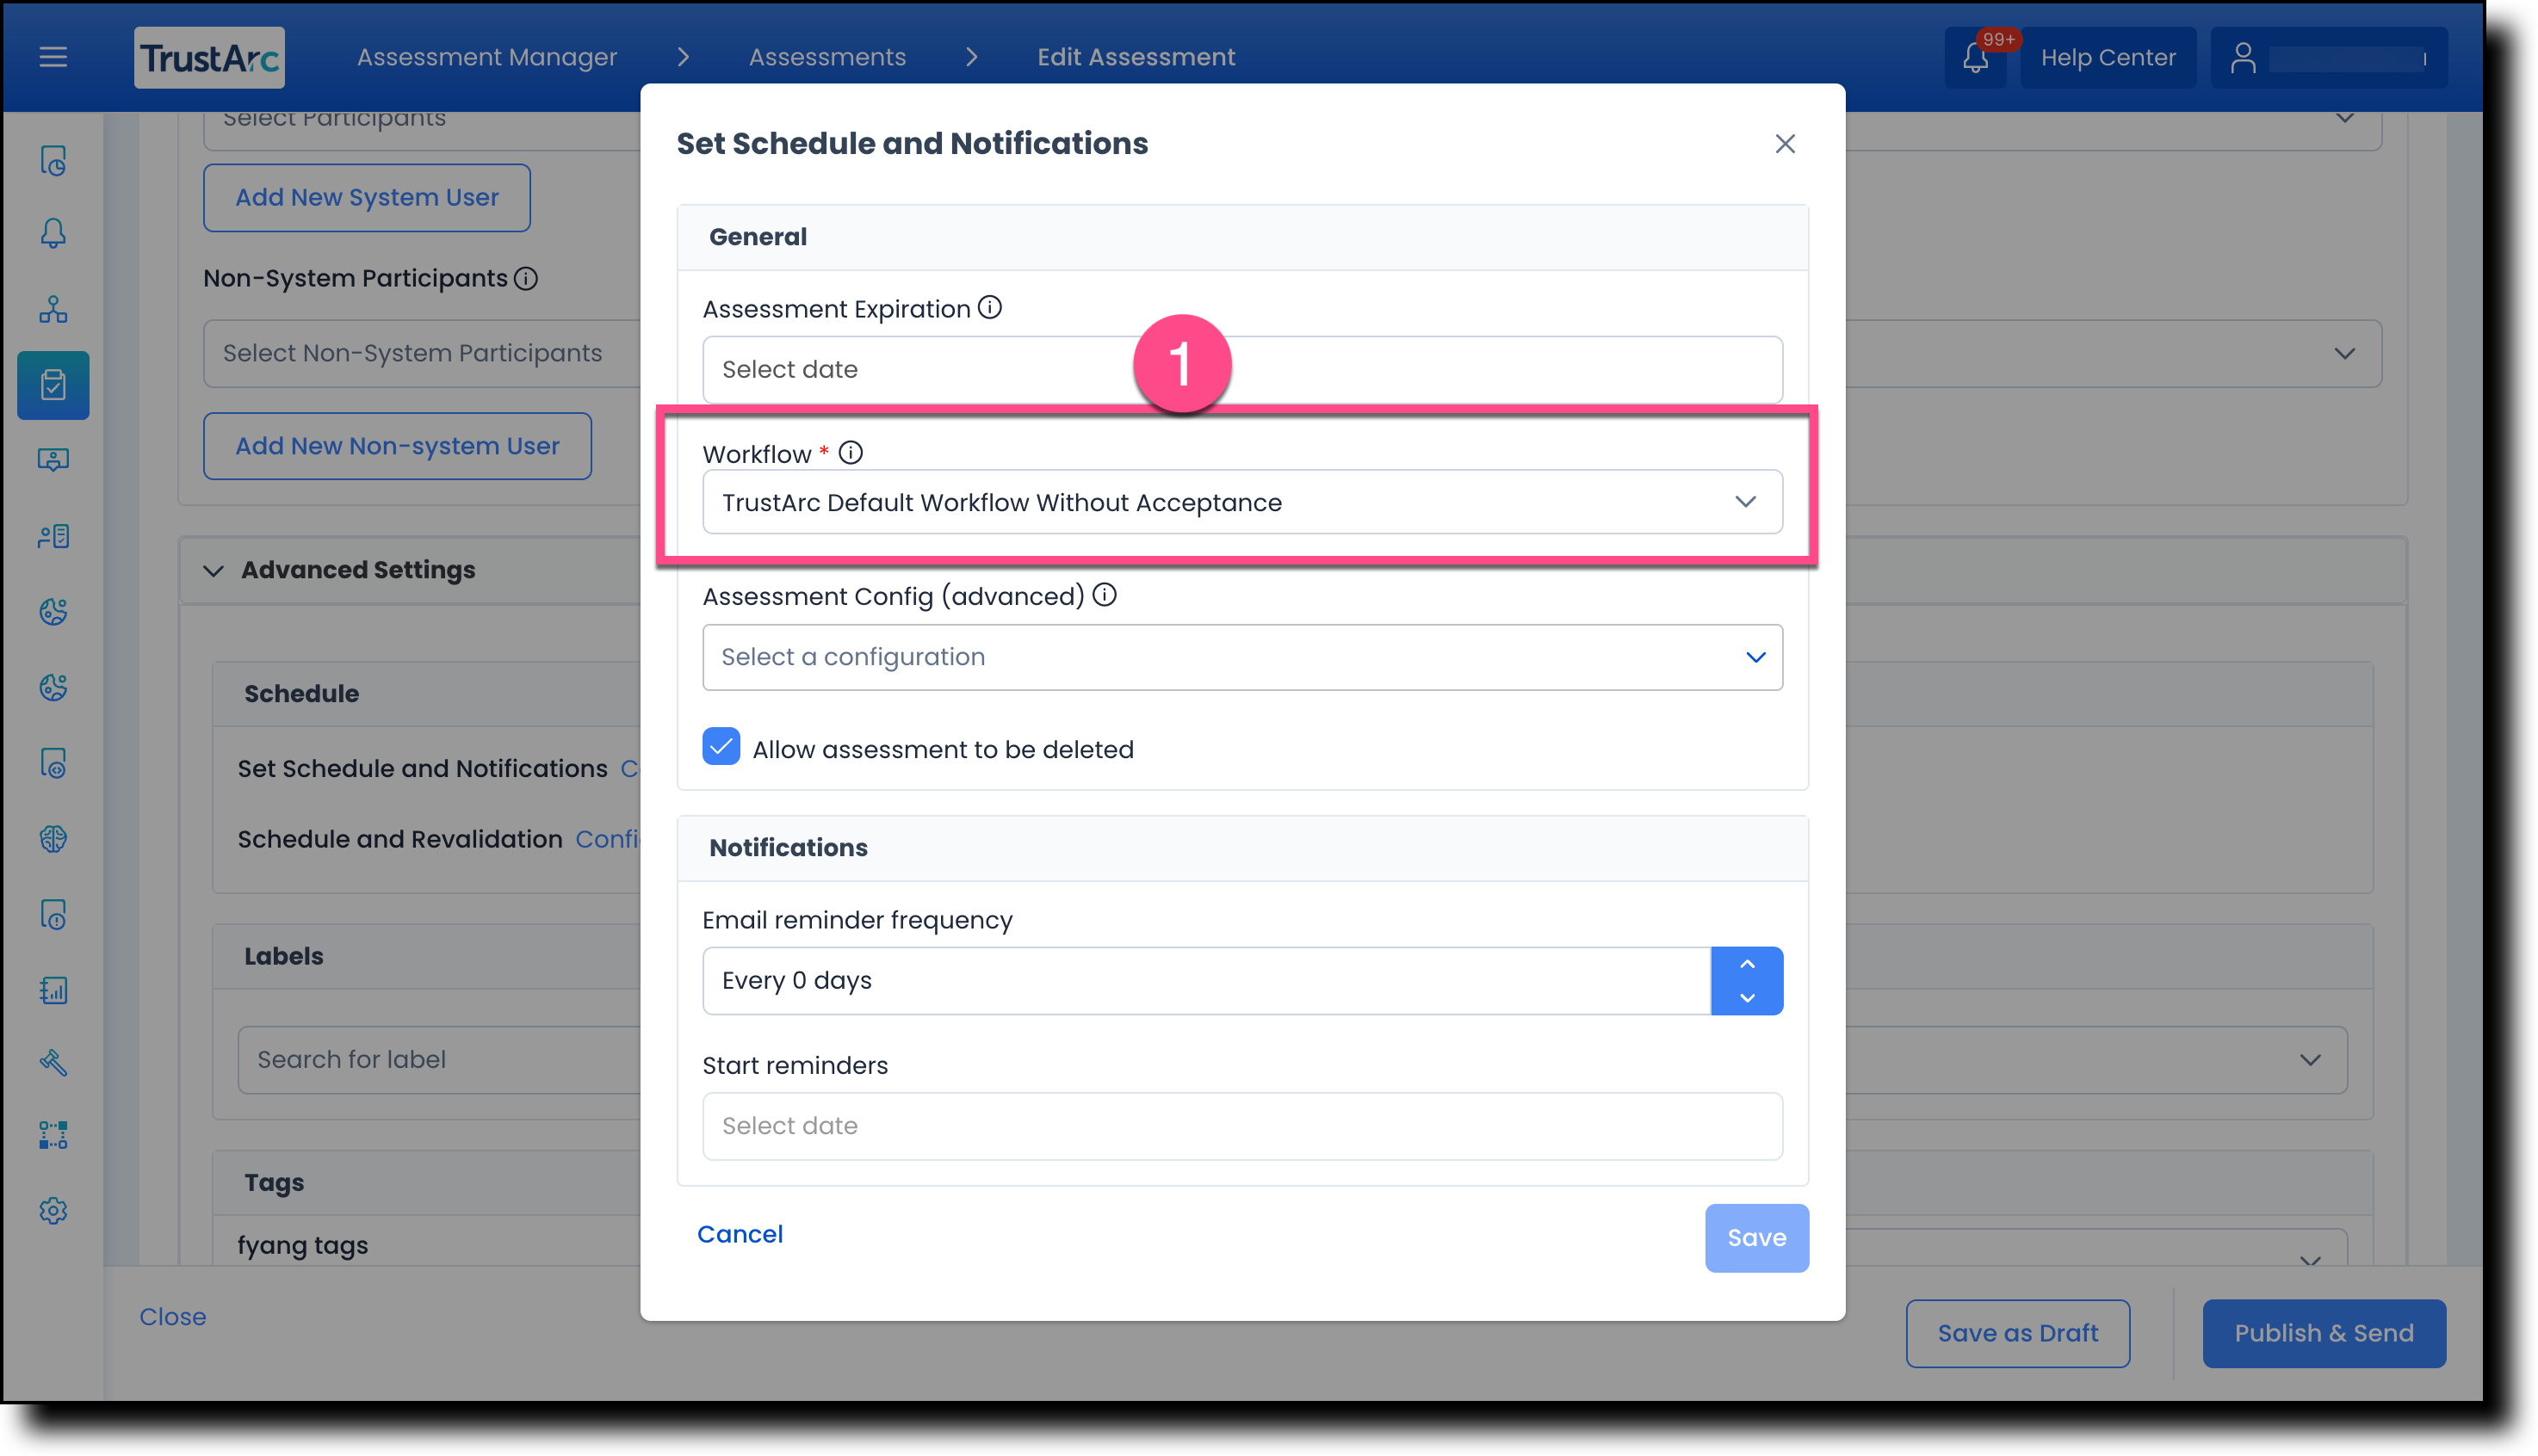Click Cancel in the dialog

pyautogui.click(x=740, y=1235)
